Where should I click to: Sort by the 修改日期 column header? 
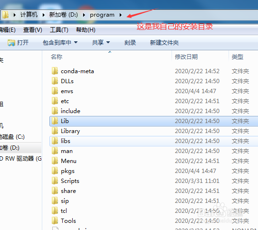pyautogui.click(x=186, y=57)
